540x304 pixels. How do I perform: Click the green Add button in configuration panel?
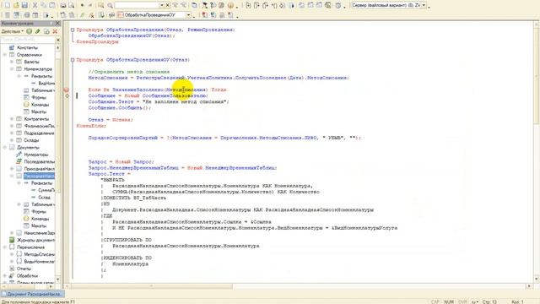click(x=30, y=31)
